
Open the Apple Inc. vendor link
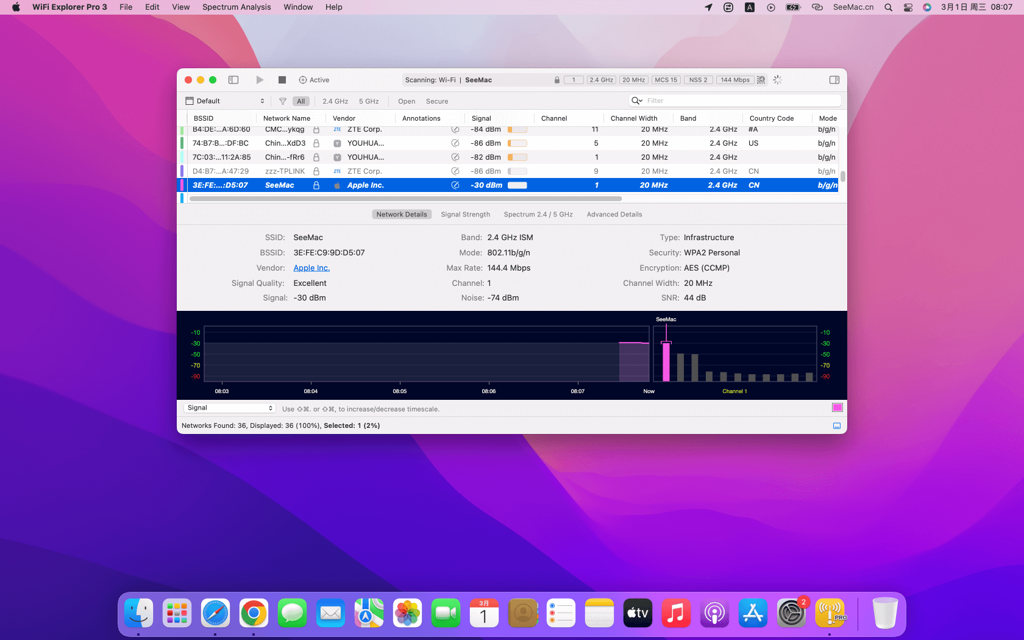point(311,268)
